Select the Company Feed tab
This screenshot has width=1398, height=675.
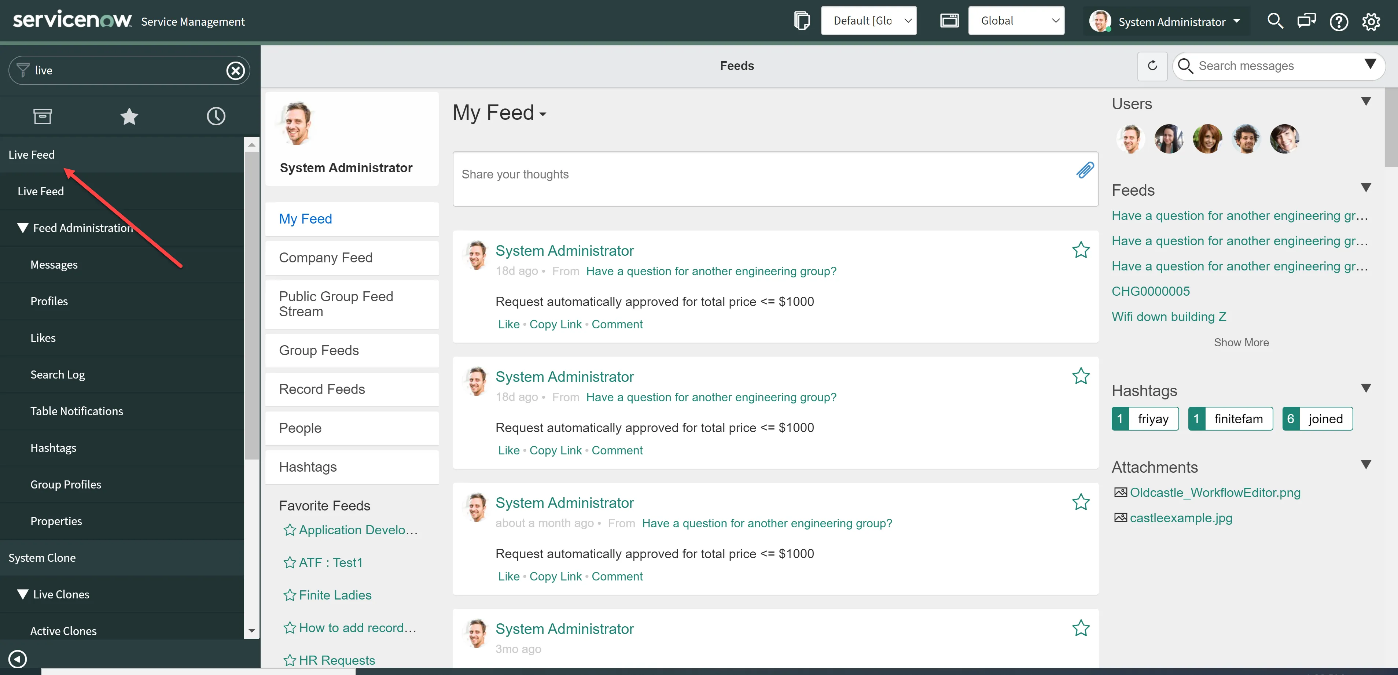click(325, 258)
